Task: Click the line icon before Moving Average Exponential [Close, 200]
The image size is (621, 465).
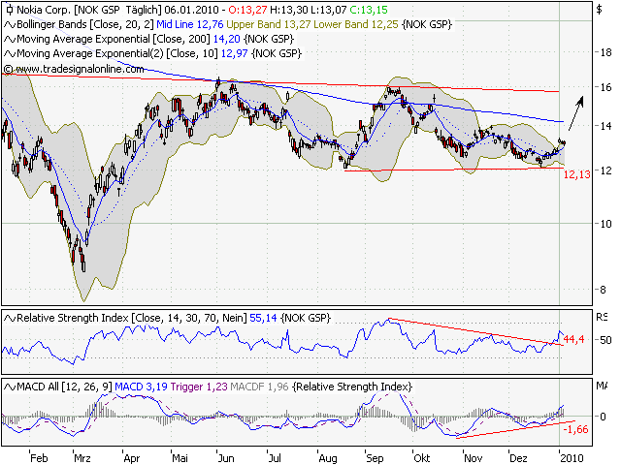Action: 10,39
